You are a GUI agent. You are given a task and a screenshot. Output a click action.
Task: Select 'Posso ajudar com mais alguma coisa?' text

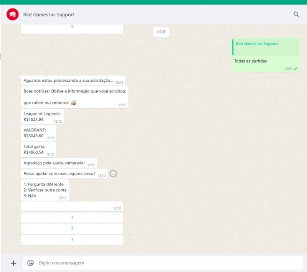pyautogui.click(x=59, y=173)
